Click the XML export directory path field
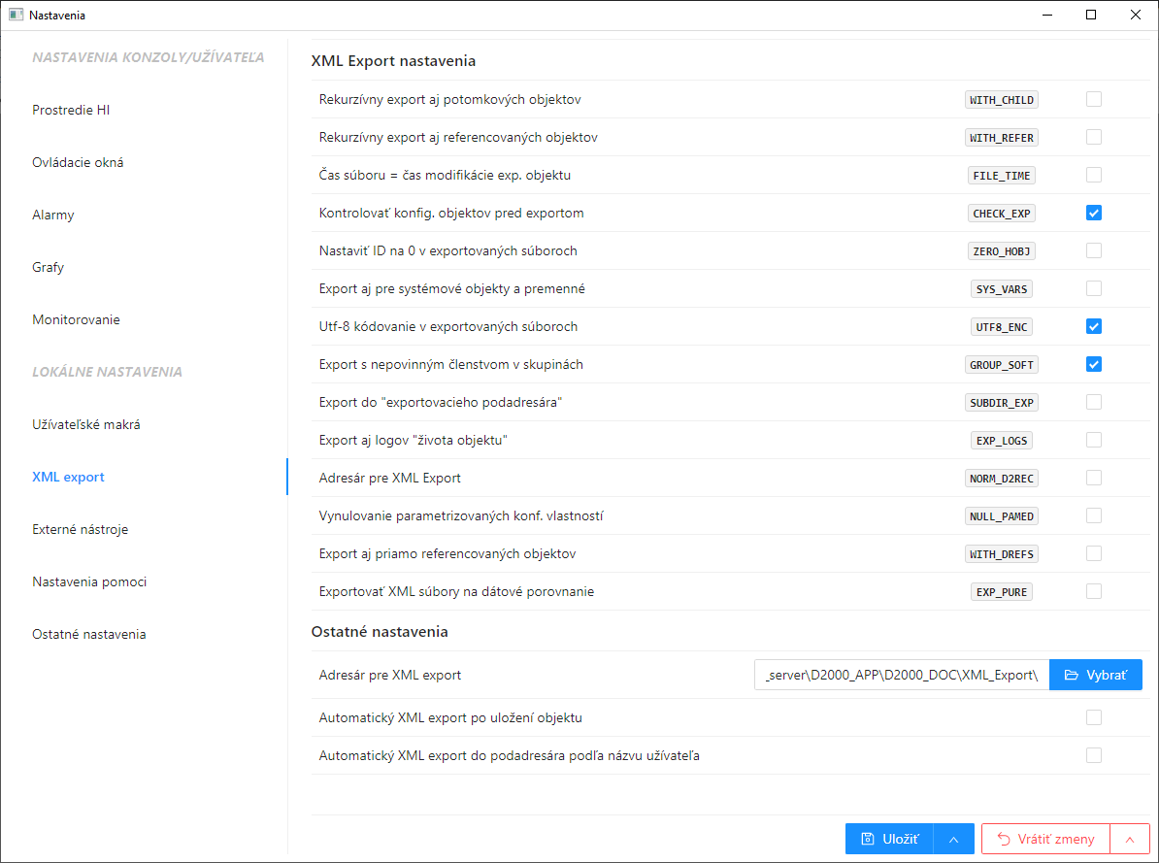The width and height of the screenshot is (1159, 863). (901, 675)
